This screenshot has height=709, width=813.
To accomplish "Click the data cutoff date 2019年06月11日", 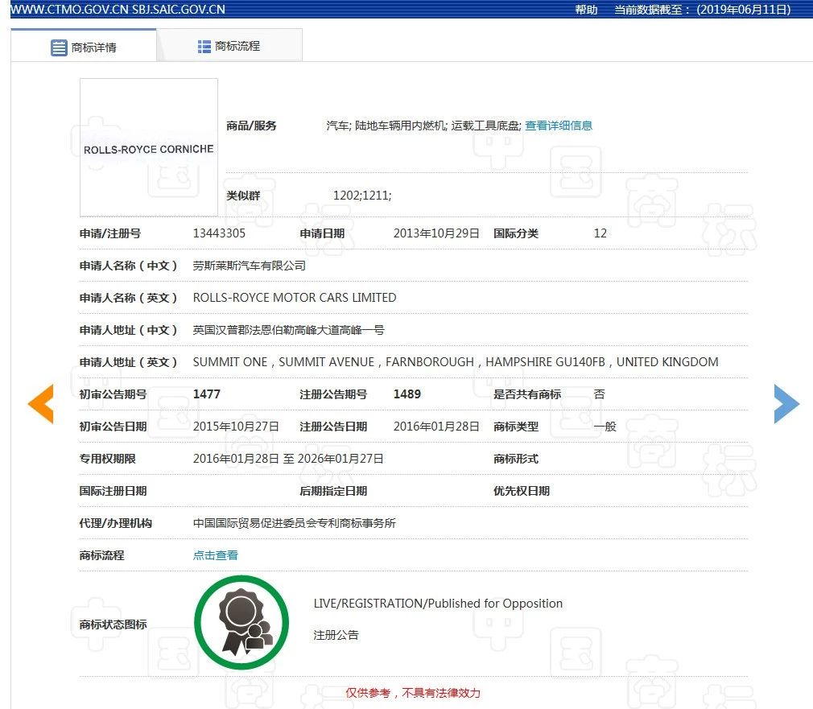I will pos(744,10).
